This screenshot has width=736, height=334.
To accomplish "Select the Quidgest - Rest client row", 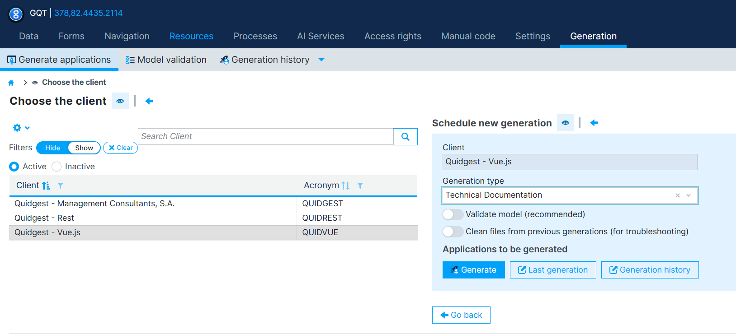I will pyautogui.click(x=213, y=218).
